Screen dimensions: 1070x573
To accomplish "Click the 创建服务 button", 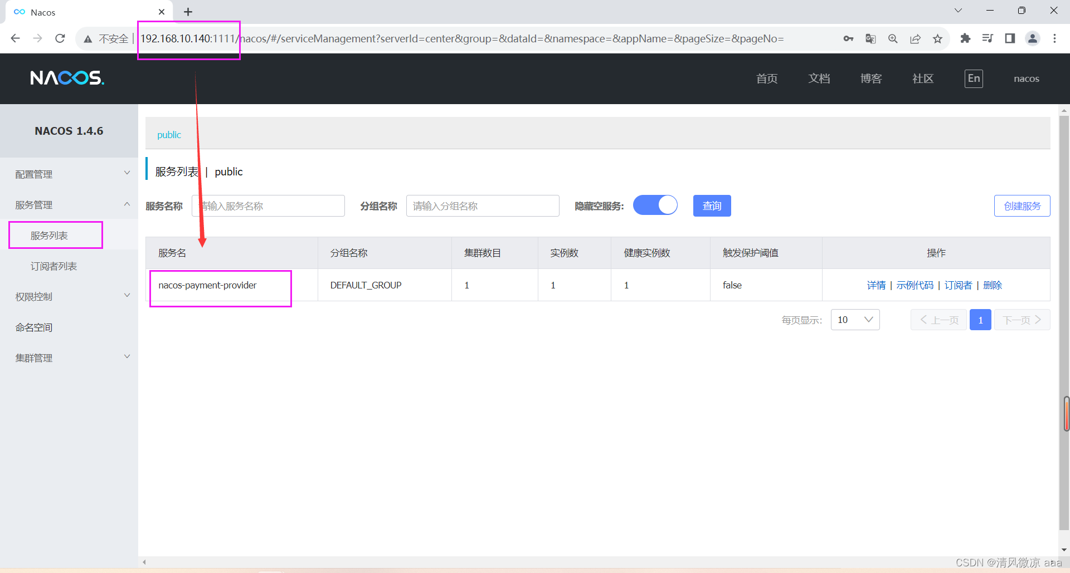I will (1022, 205).
